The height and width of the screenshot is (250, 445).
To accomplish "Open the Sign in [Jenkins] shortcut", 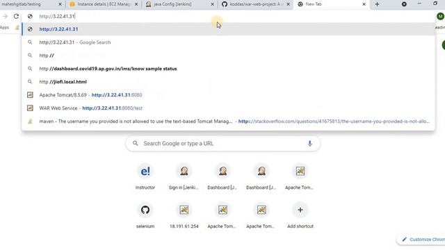I will click(184, 177).
